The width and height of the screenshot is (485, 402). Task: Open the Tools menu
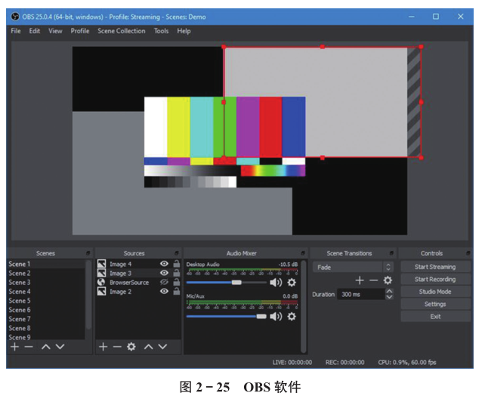[161, 31]
